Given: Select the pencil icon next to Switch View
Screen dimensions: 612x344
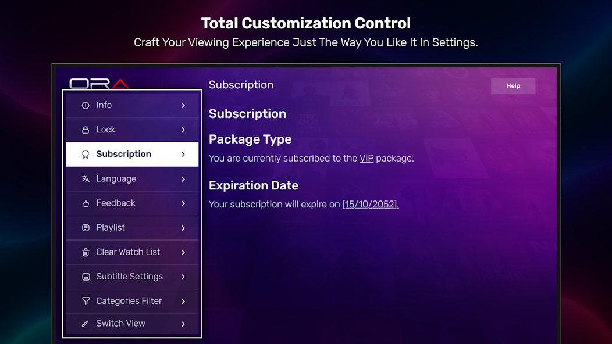Looking at the screenshot, I should 86,324.
